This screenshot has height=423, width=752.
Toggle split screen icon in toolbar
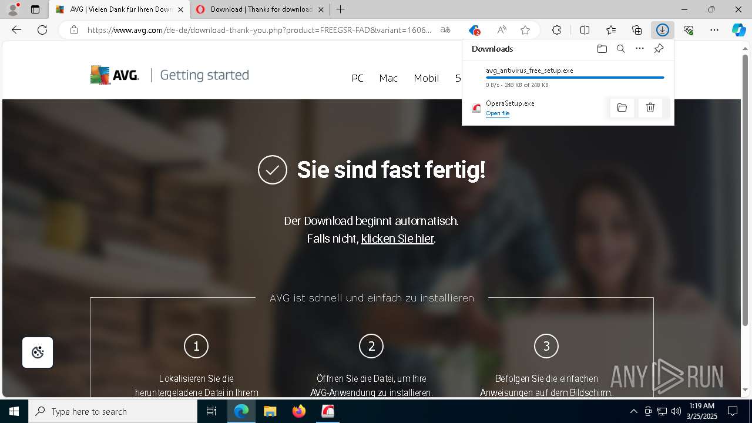coord(585,30)
